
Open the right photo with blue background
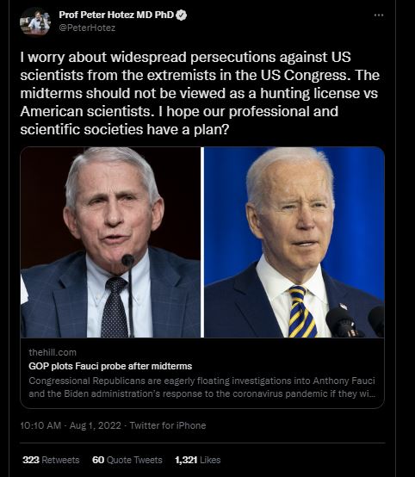click(x=294, y=242)
